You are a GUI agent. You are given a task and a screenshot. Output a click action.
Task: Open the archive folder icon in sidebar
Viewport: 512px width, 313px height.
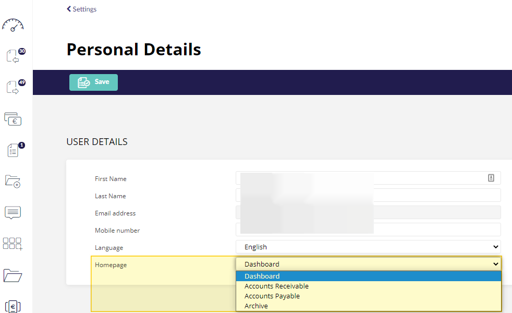point(13,275)
